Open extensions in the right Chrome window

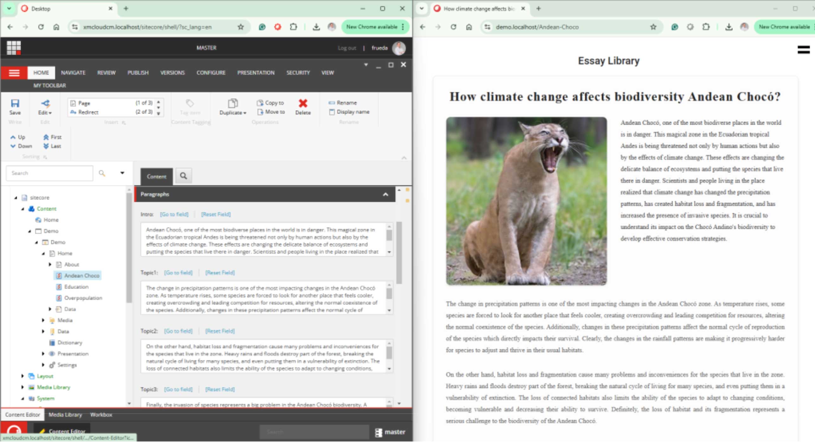706,27
